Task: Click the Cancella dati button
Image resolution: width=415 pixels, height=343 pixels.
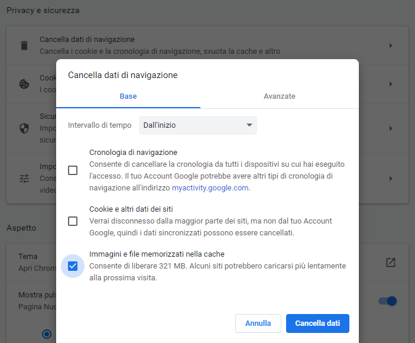Action: pos(317,323)
